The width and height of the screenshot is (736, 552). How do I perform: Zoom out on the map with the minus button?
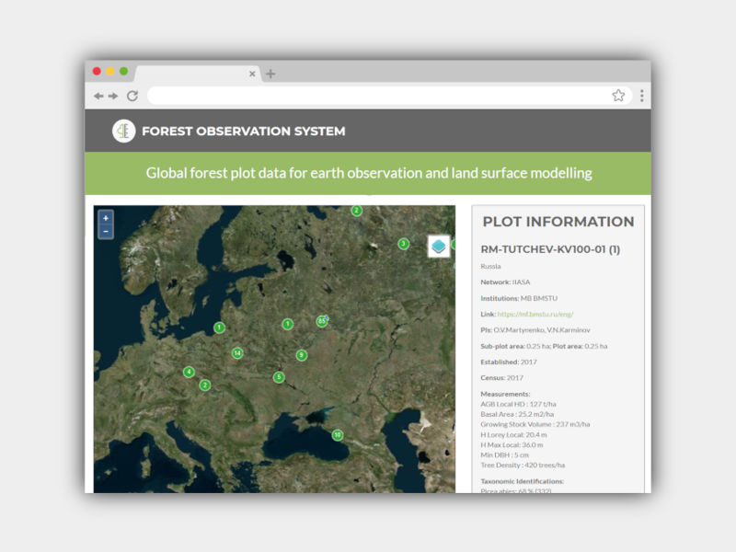(x=106, y=232)
